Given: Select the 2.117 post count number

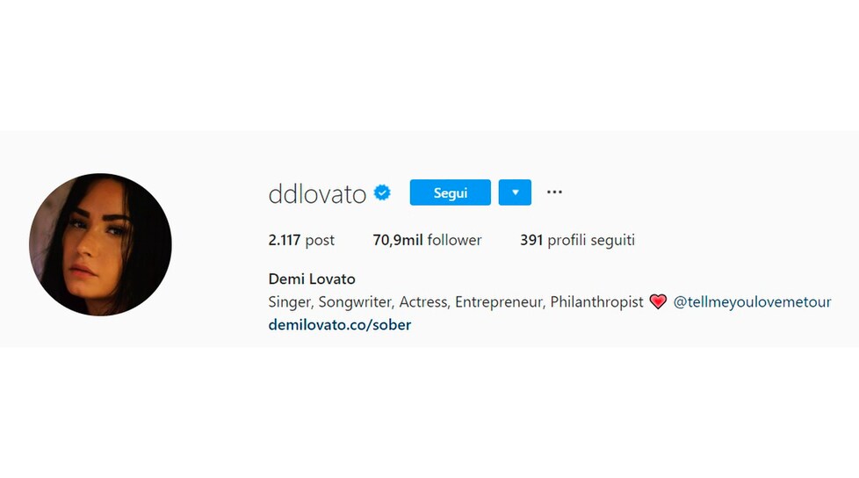Looking at the screenshot, I should [x=285, y=240].
